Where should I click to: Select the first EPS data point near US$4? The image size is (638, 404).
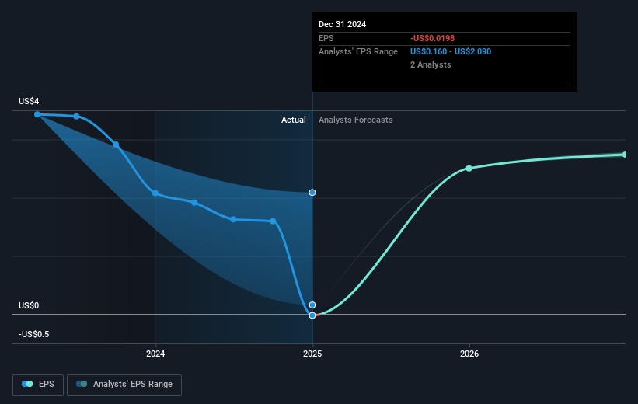pyautogui.click(x=37, y=114)
